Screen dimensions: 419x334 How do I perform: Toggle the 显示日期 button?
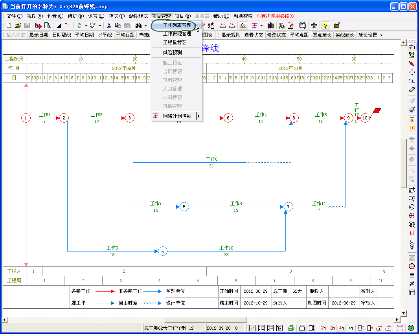click(39, 35)
